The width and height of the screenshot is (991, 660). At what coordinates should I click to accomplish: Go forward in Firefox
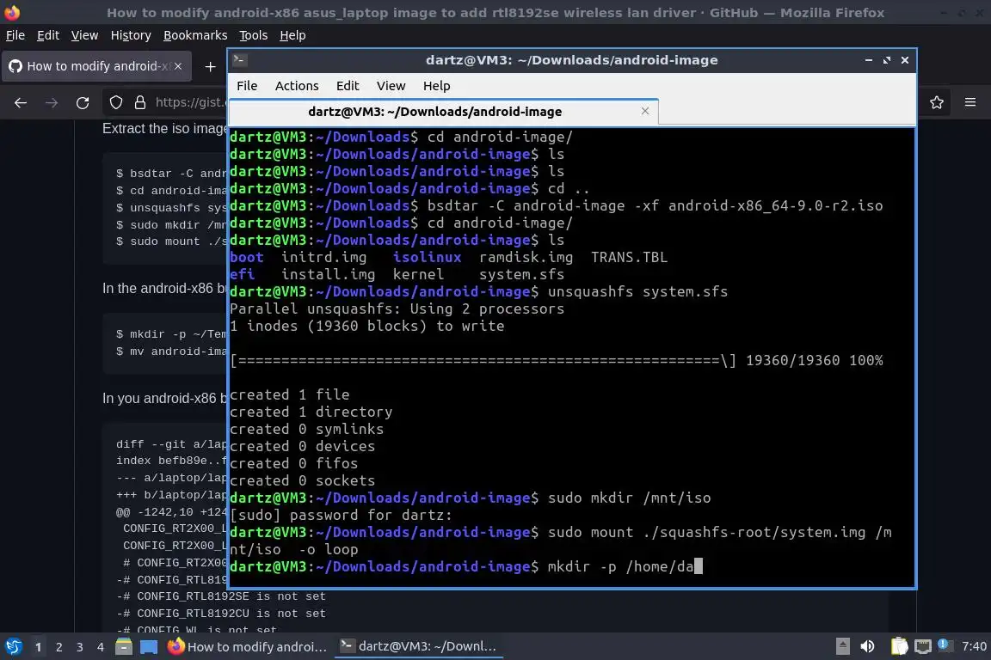pos(52,102)
